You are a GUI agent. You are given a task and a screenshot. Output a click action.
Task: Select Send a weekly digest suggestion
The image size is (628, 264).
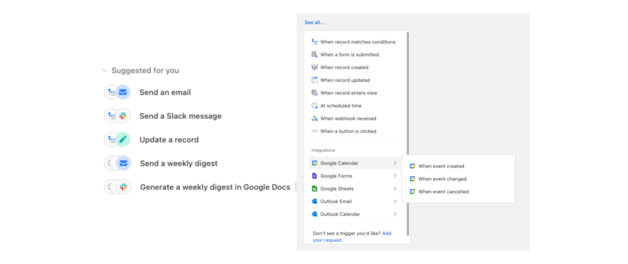click(179, 164)
